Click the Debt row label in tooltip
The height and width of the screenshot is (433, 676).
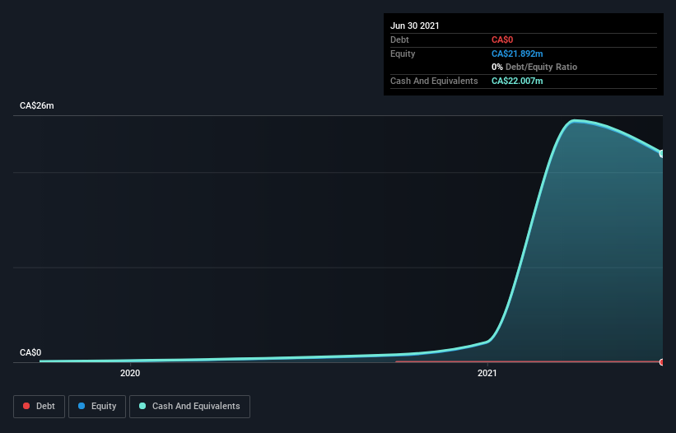pyautogui.click(x=399, y=40)
